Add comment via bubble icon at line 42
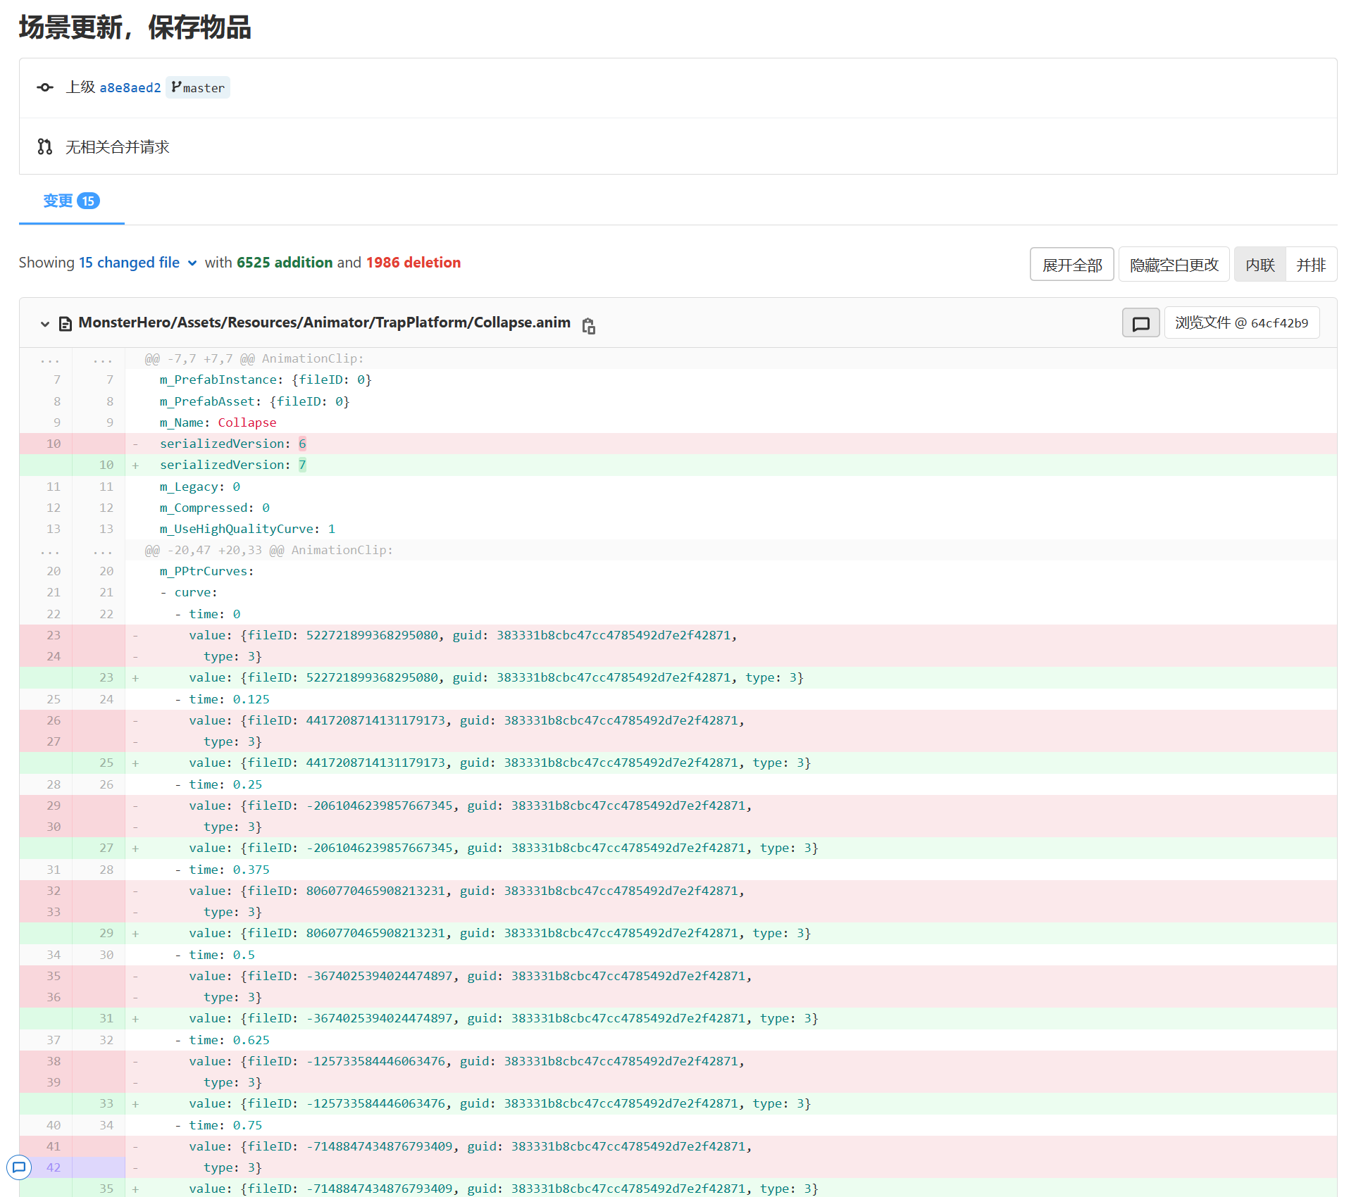Image resolution: width=1356 pixels, height=1197 pixels. tap(19, 1167)
